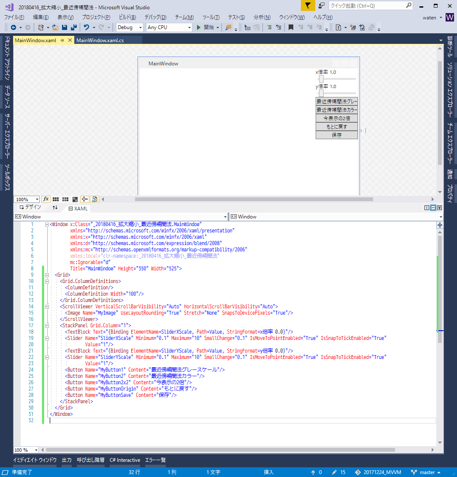The image size is (457, 477).
Task: Click the magnifier in Quick Launch box
Action: [408, 5]
